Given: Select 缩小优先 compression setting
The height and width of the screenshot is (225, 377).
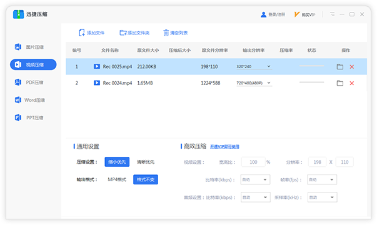Looking at the screenshot, I should pos(117,162).
